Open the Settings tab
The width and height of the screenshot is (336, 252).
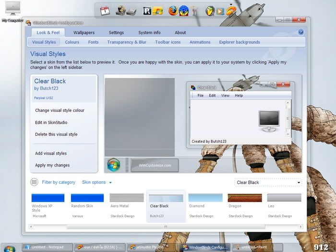click(x=116, y=33)
